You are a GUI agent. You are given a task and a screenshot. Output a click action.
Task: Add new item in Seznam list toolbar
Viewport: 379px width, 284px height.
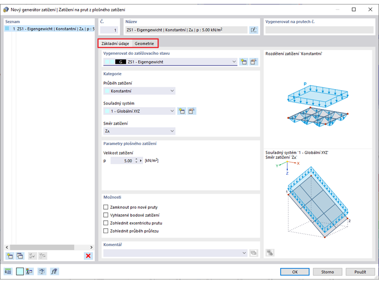pyautogui.click(x=10, y=256)
